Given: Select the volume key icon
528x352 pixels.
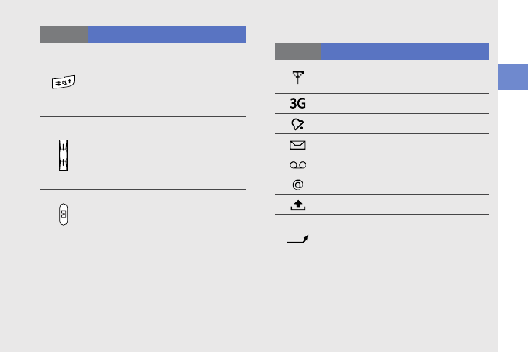Looking at the screenshot, I should [64, 155].
